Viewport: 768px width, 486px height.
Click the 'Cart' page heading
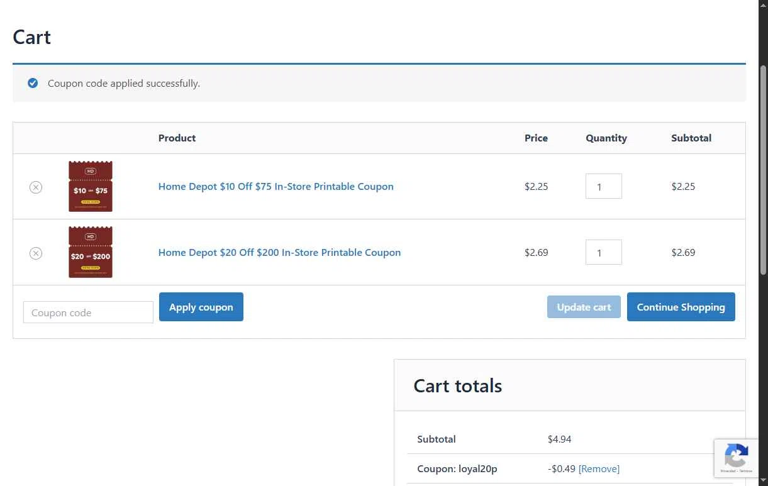(x=31, y=37)
